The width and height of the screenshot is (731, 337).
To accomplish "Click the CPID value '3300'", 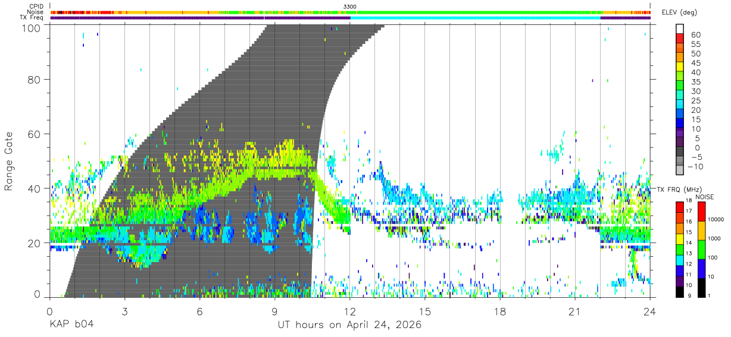I will tap(350, 7).
